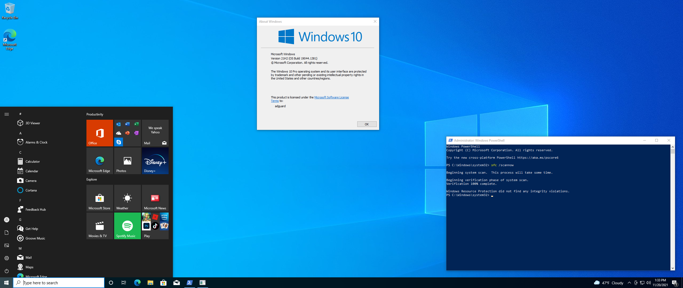Click the 'M' letter header in app list
The image size is (683, 288).
pyautogui.click(x=20, y=248)
